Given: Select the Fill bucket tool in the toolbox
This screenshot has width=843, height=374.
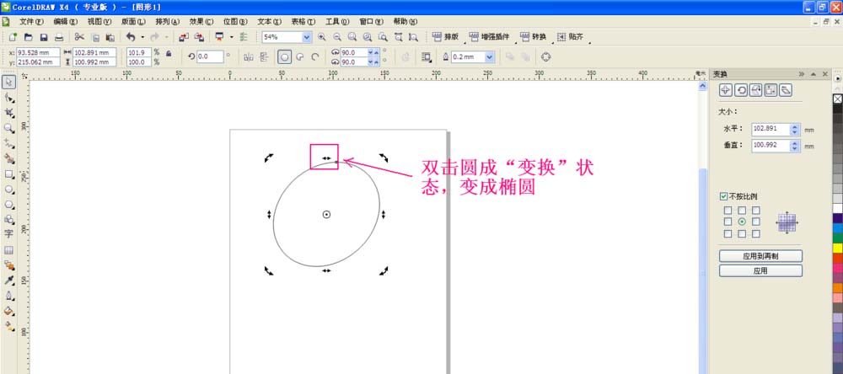Looking at the screenshot, I should (x=9, y=311).
